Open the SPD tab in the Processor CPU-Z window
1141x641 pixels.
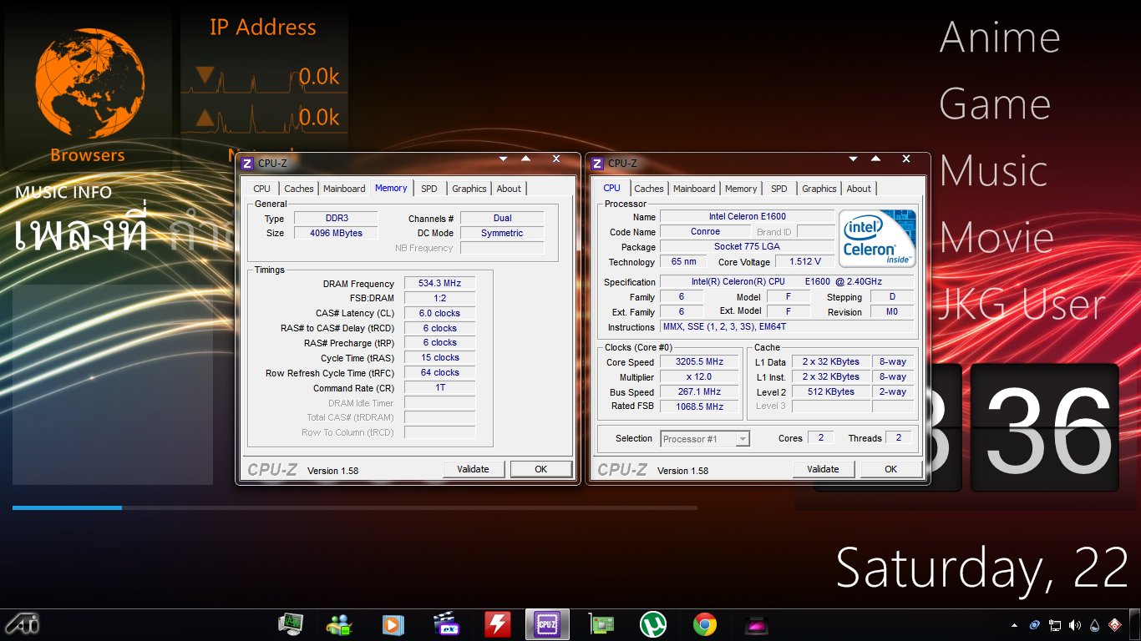point(779,189)
